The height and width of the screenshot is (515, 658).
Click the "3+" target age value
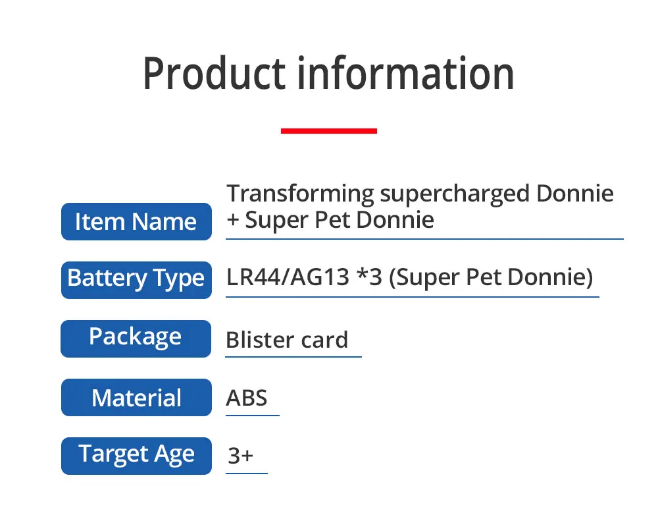tap(240, 455)
